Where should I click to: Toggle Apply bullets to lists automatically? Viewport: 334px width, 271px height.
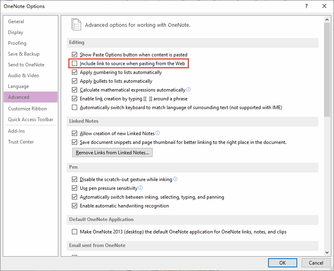(x=74, y=81)
